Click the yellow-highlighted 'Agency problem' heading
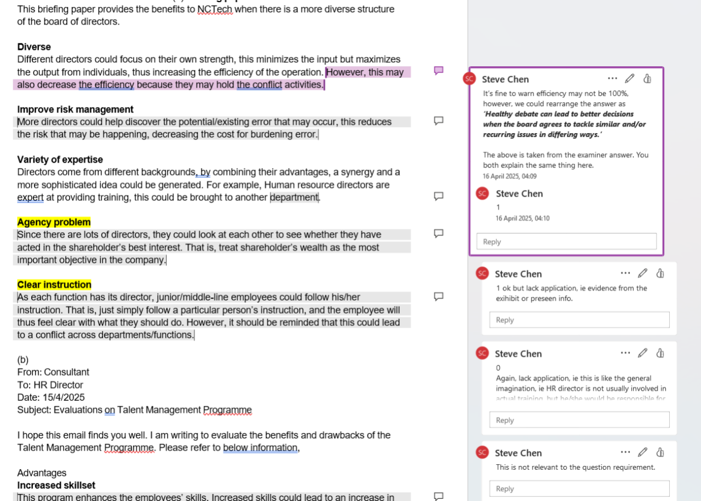Viewport: 701px width, 501px height. (54, 222)
